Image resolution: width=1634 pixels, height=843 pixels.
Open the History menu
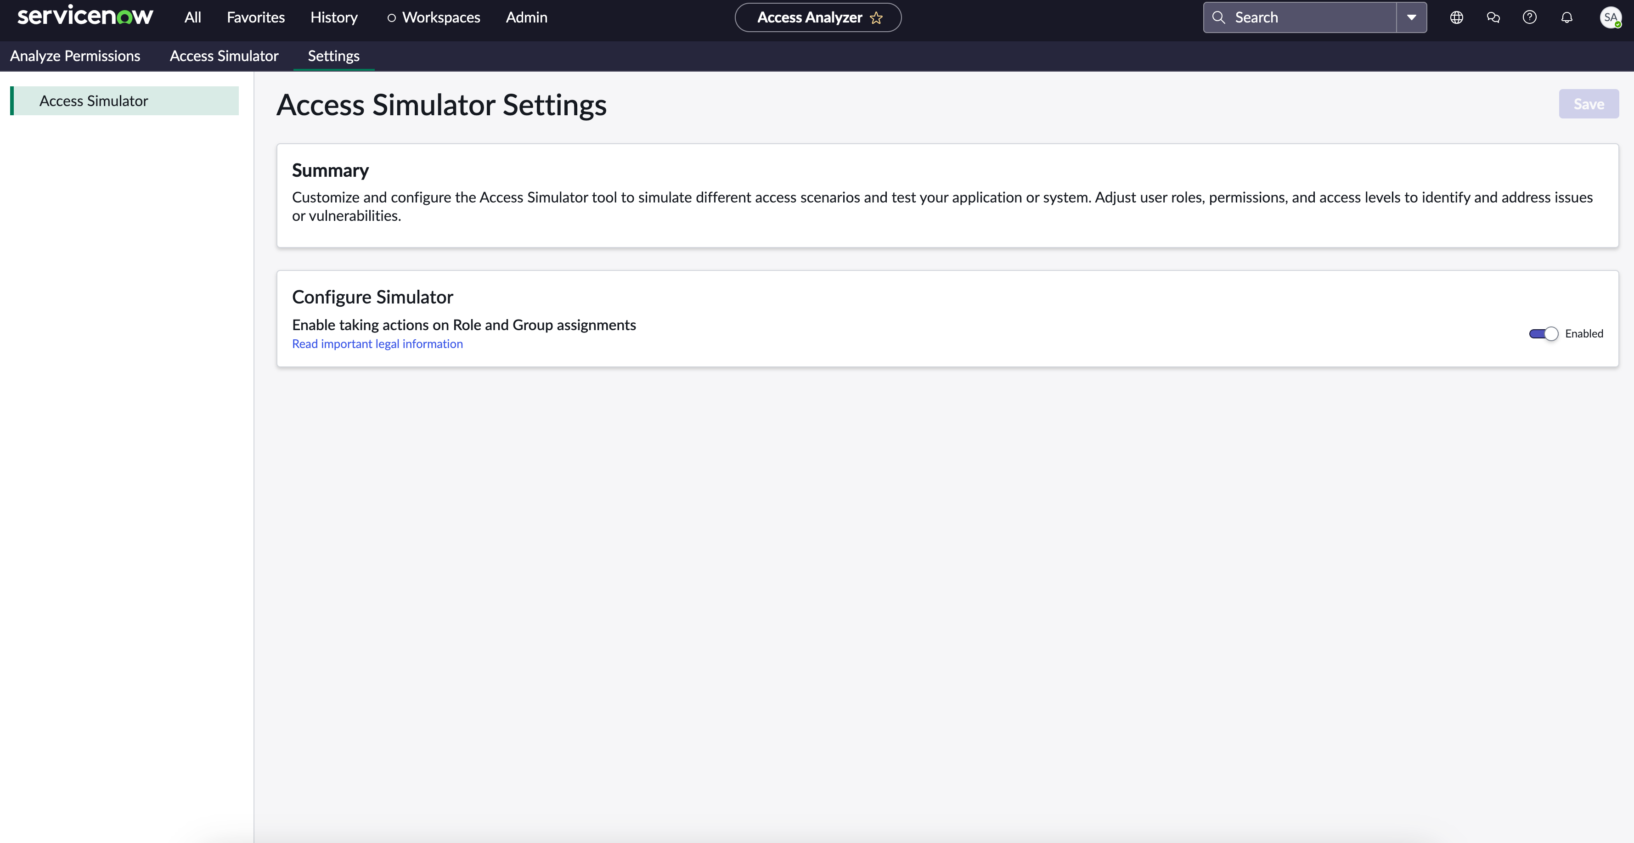pos(334,17)
